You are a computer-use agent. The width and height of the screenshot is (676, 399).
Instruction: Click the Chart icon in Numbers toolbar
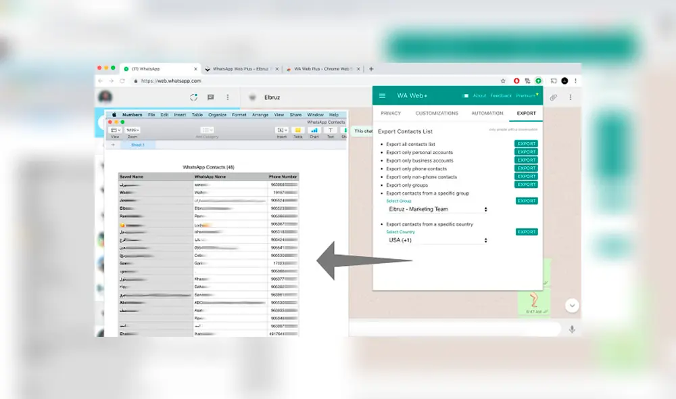(x=314, y=130)
